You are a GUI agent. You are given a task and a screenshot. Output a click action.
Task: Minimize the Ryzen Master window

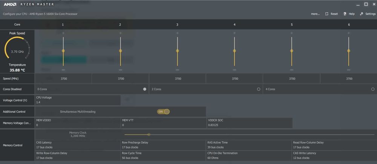point(358,4)
